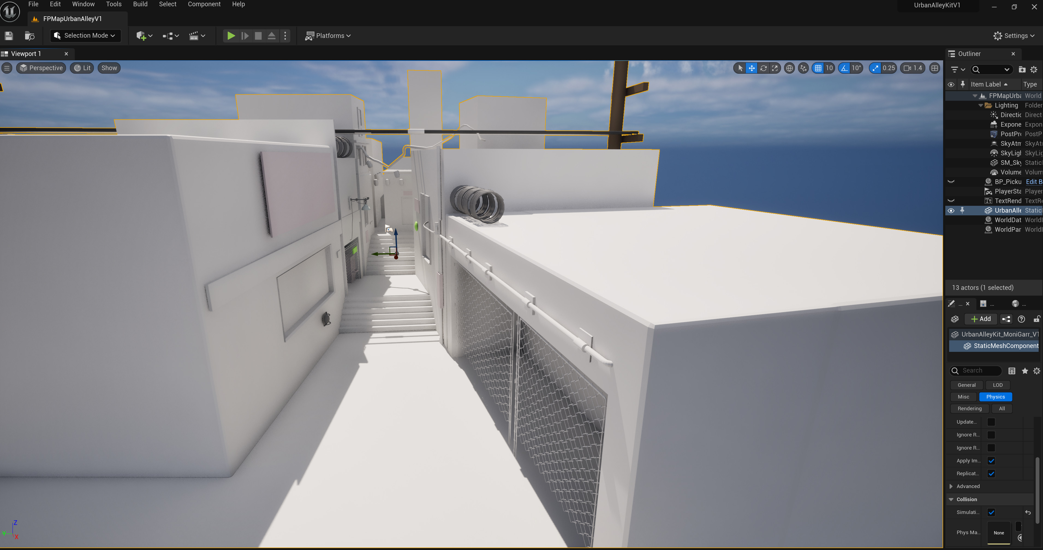This screenshot has width=1043, height=550.
Task: Open the Perspective view type dropdown
Action: pos(41,68)
